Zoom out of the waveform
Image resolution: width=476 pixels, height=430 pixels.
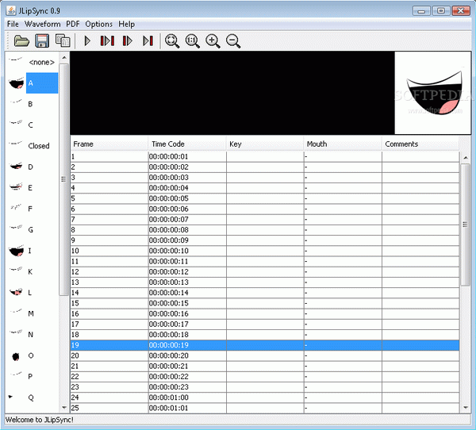[233, 41]
